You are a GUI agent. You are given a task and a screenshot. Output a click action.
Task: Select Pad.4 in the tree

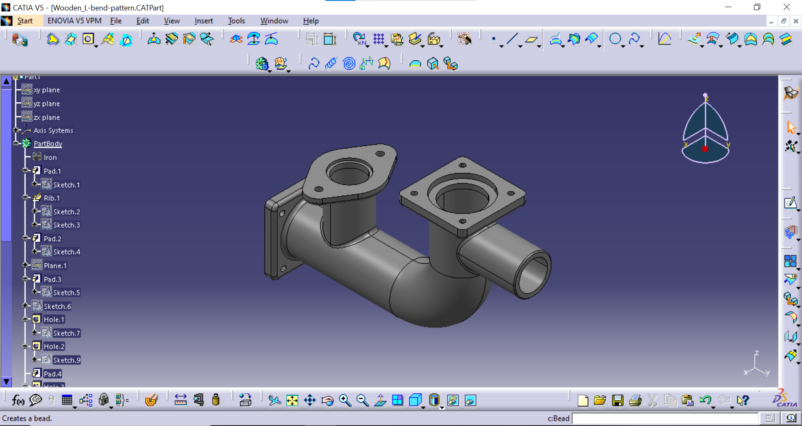tap(53, 374)
